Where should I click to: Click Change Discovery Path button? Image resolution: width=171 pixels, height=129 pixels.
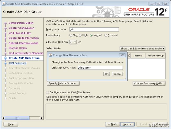coord(149,84)
